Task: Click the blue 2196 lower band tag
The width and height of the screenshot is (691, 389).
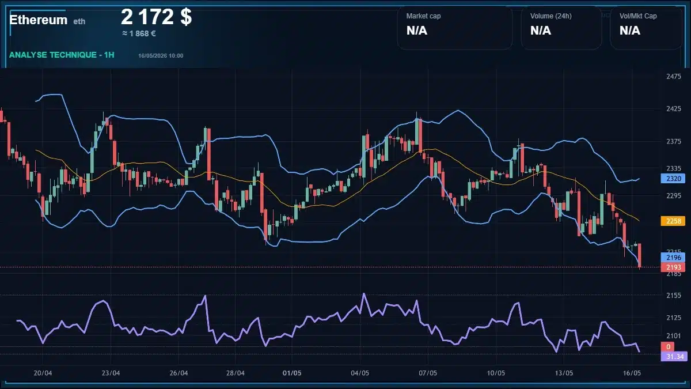Action: (x=673, y=258)
